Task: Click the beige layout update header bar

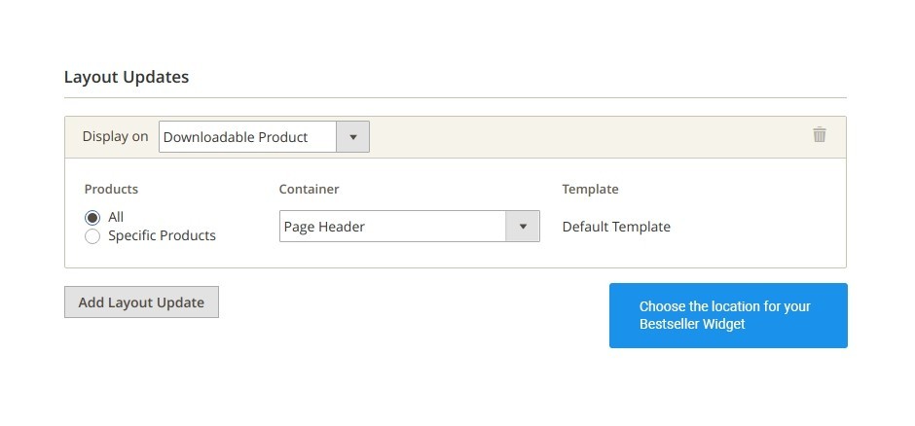Action: tap(583, 137)
